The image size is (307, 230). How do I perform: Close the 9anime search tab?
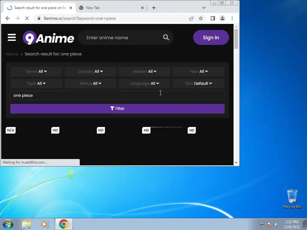[71, 8]
